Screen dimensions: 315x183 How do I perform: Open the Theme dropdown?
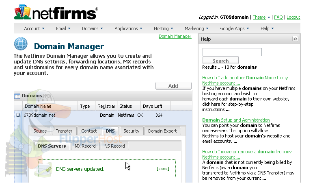[261, 17]
